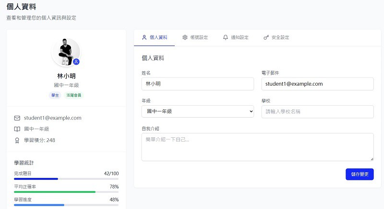The image size is (384, 209).
Task: Click the 學生 role badge
Action: click(x=55, y=95)
